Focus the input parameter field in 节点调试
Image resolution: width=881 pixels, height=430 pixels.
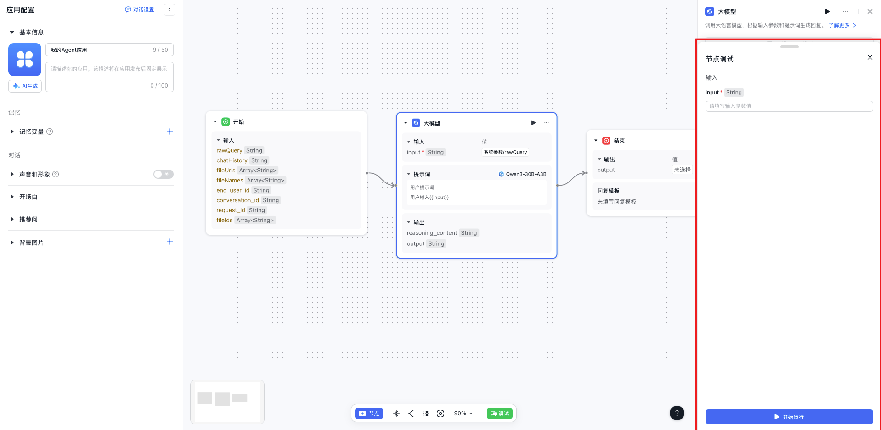[x=789, y=106]
